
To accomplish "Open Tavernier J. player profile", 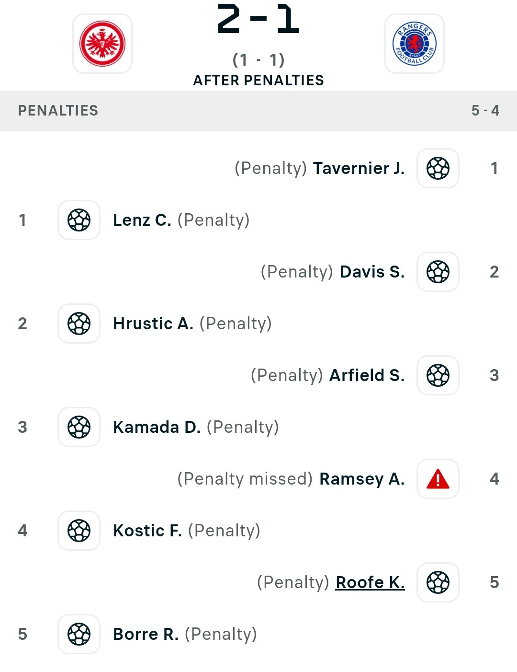I will (359, 168).
